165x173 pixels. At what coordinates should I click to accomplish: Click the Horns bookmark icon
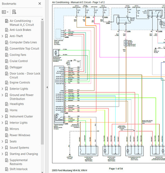(x=7, y=110)
